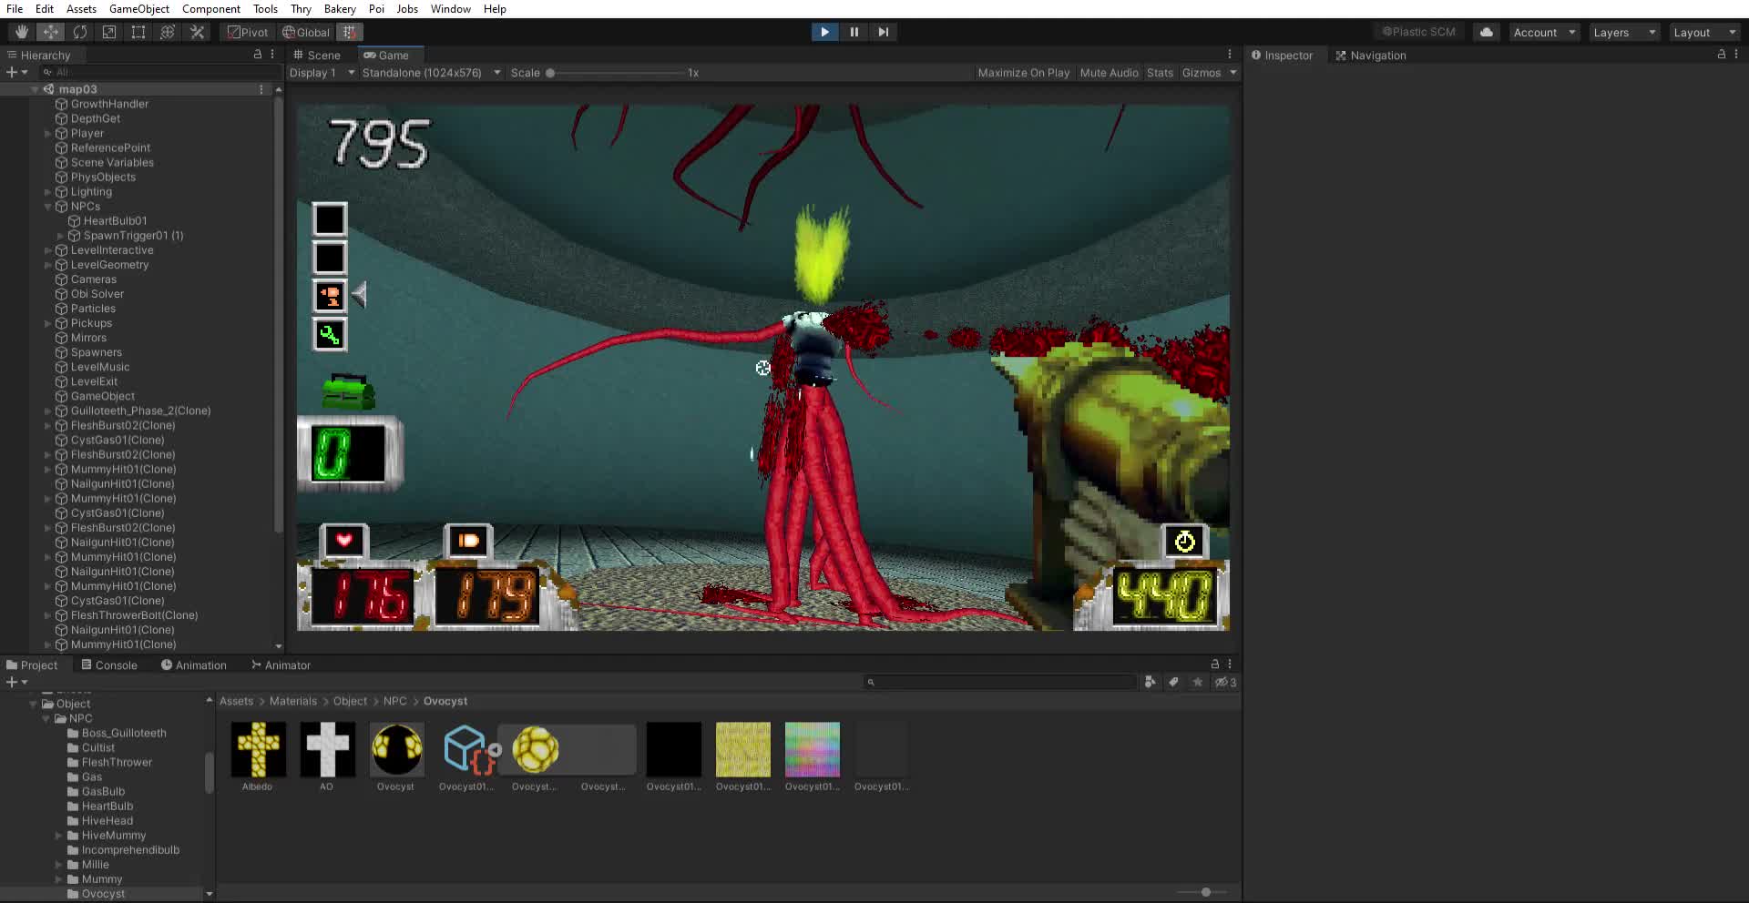Open Hierarchy panel options menu
Image resolution: width=1749 pixels, height=903 pixels.
click(x=272, y=55)
